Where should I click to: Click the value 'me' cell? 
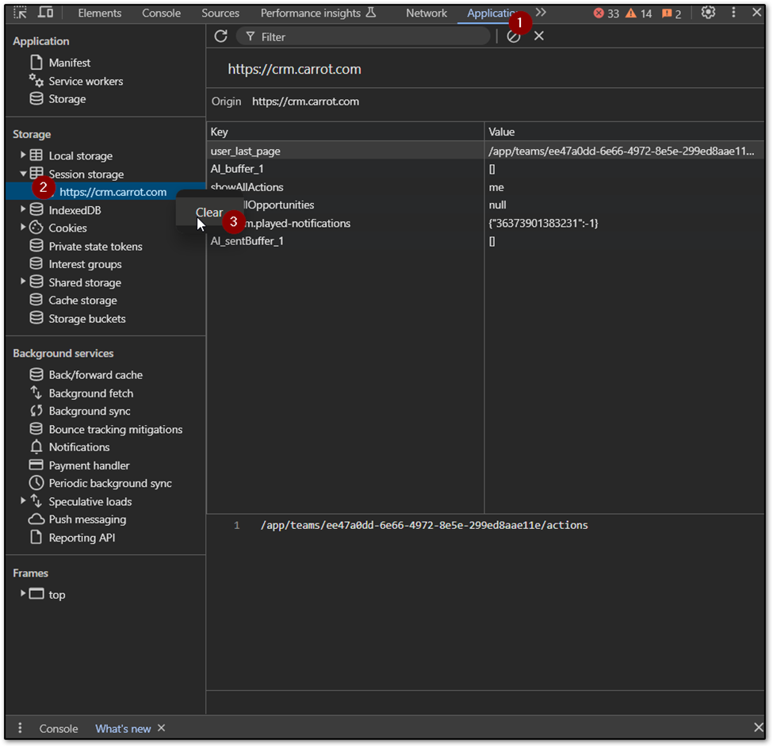(x=624, y=187)
